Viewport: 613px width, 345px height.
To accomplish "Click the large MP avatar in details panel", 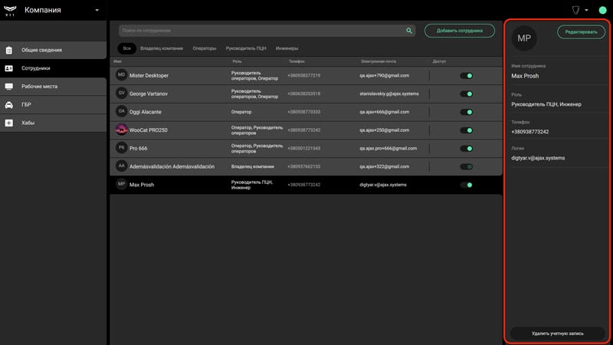I will coord(524,38).
